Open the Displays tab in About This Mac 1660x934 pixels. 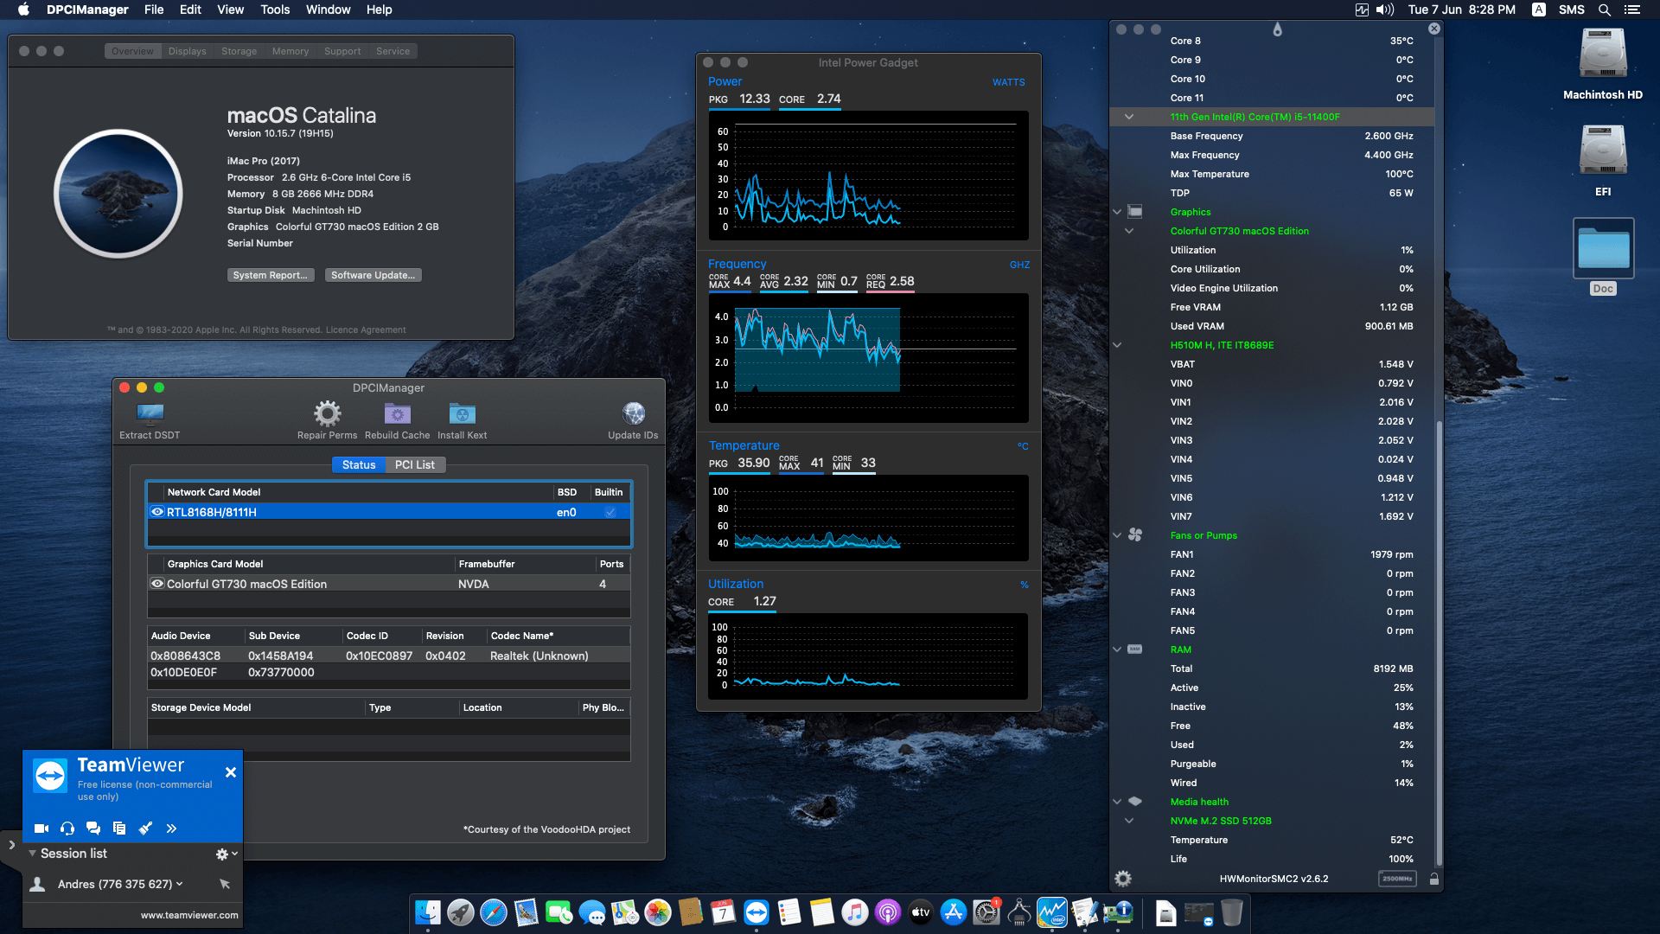(188, 51)
